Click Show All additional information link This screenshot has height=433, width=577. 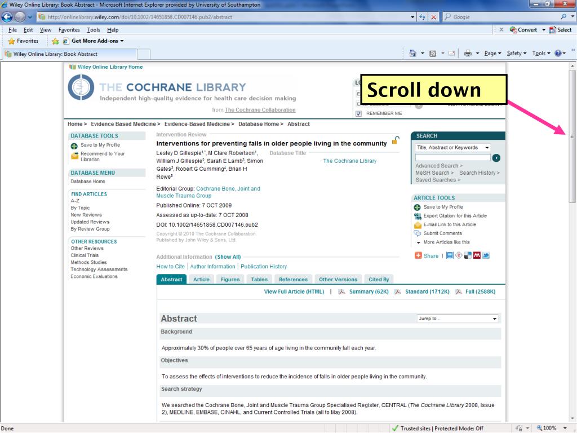[x=228, y=257]
